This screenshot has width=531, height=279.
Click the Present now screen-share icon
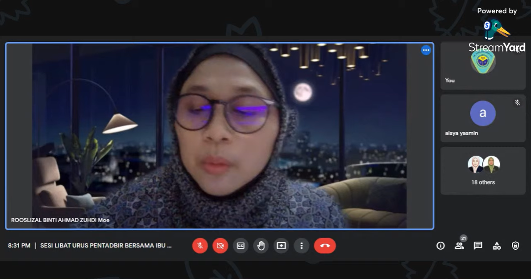tap(281, 246)
